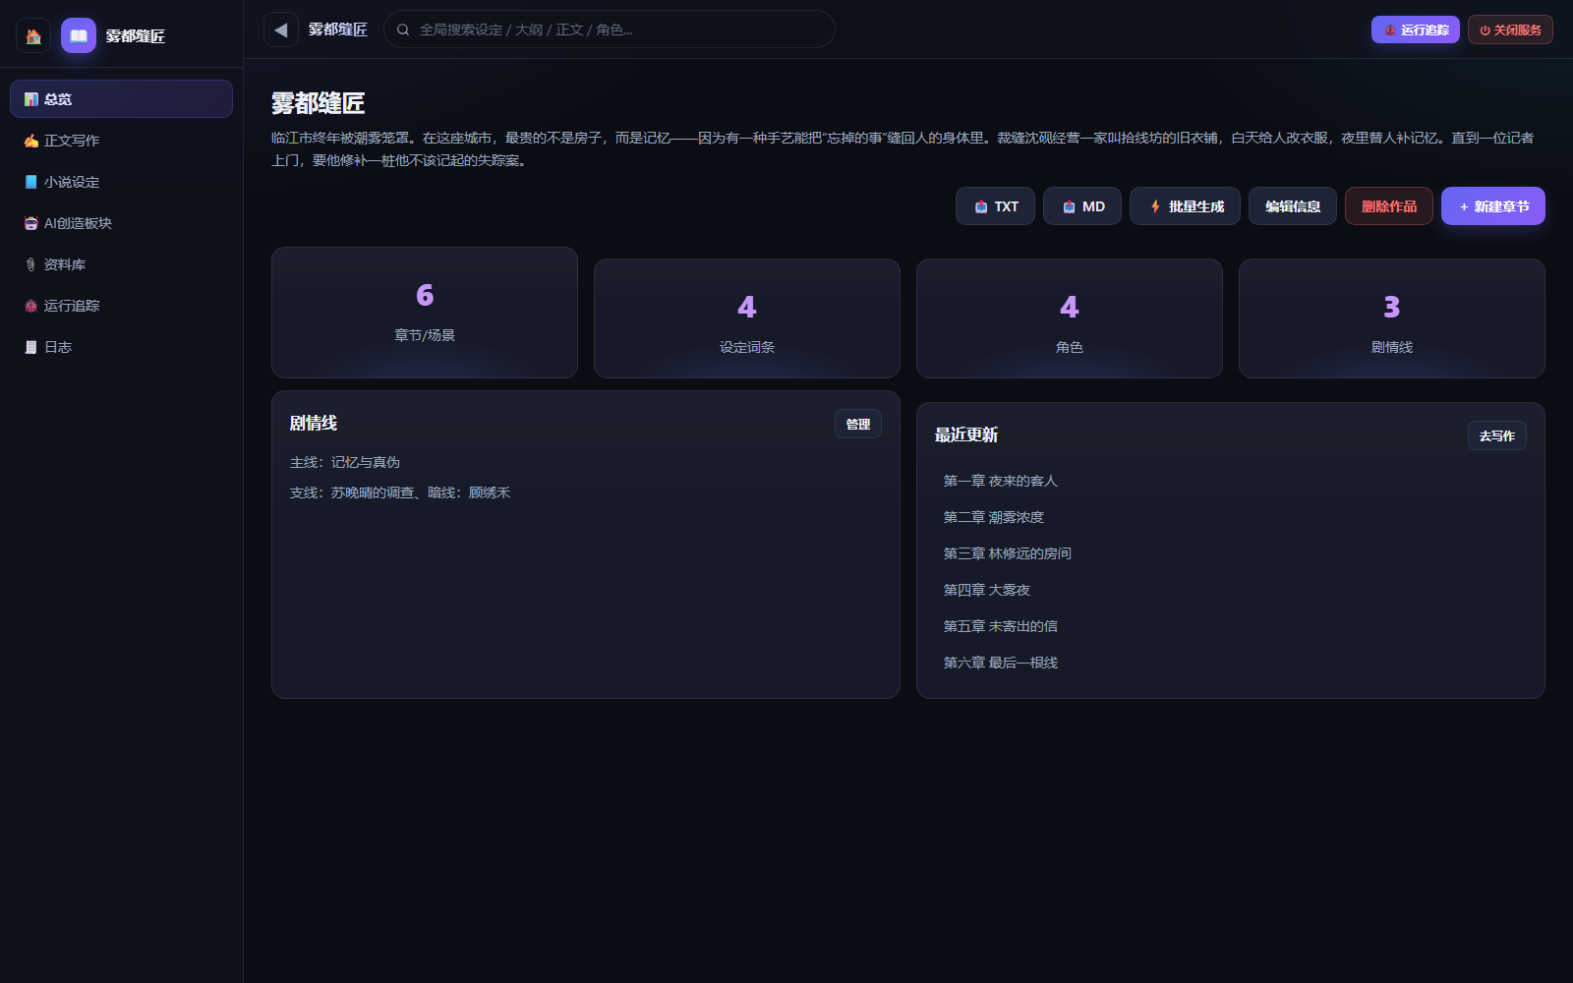Click the 总览 chart icon in the sidebar
This screenshot has height=983, width=1573.
coord(31,99)
